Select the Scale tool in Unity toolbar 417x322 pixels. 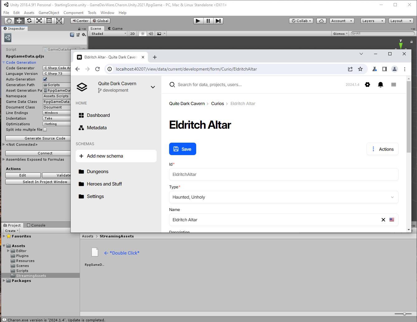tap(39, 21)
